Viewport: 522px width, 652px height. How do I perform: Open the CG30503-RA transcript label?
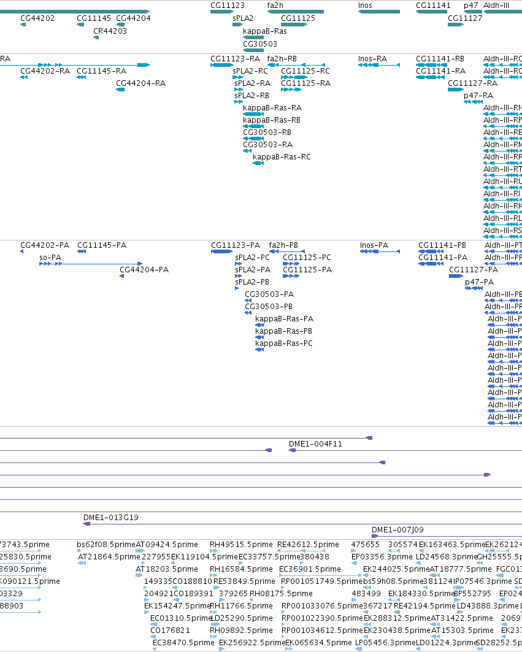tap(268, 145)
